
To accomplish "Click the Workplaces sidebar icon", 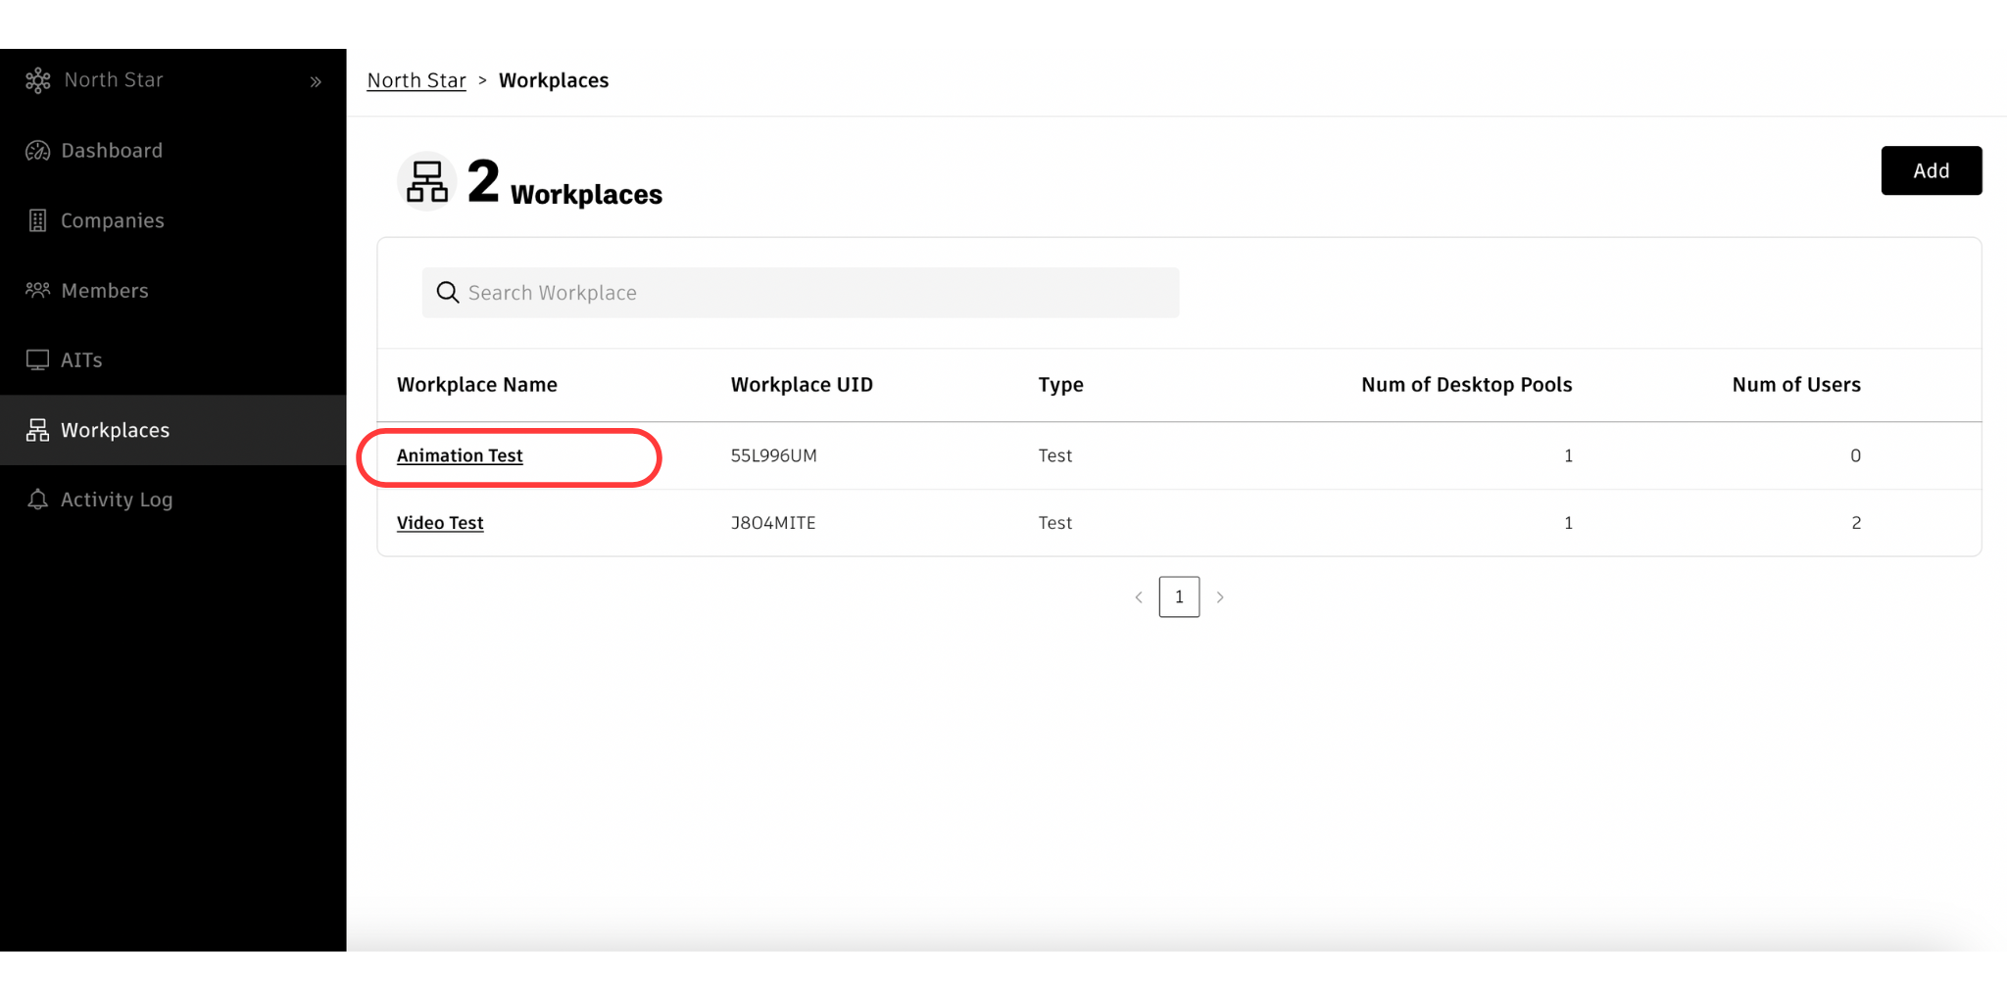I will [x=38, y=430].
